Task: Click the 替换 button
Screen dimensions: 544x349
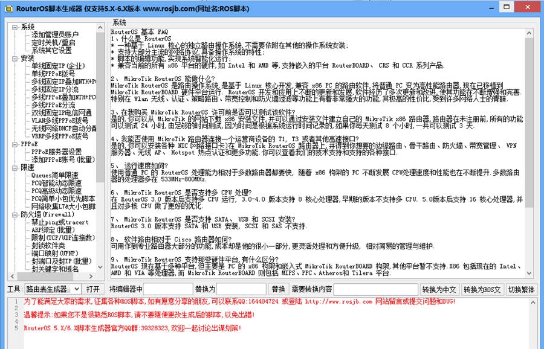Action: (x=278, y=289)
